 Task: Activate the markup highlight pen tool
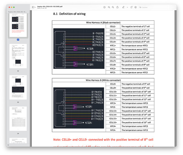click(x=123, y=7)
